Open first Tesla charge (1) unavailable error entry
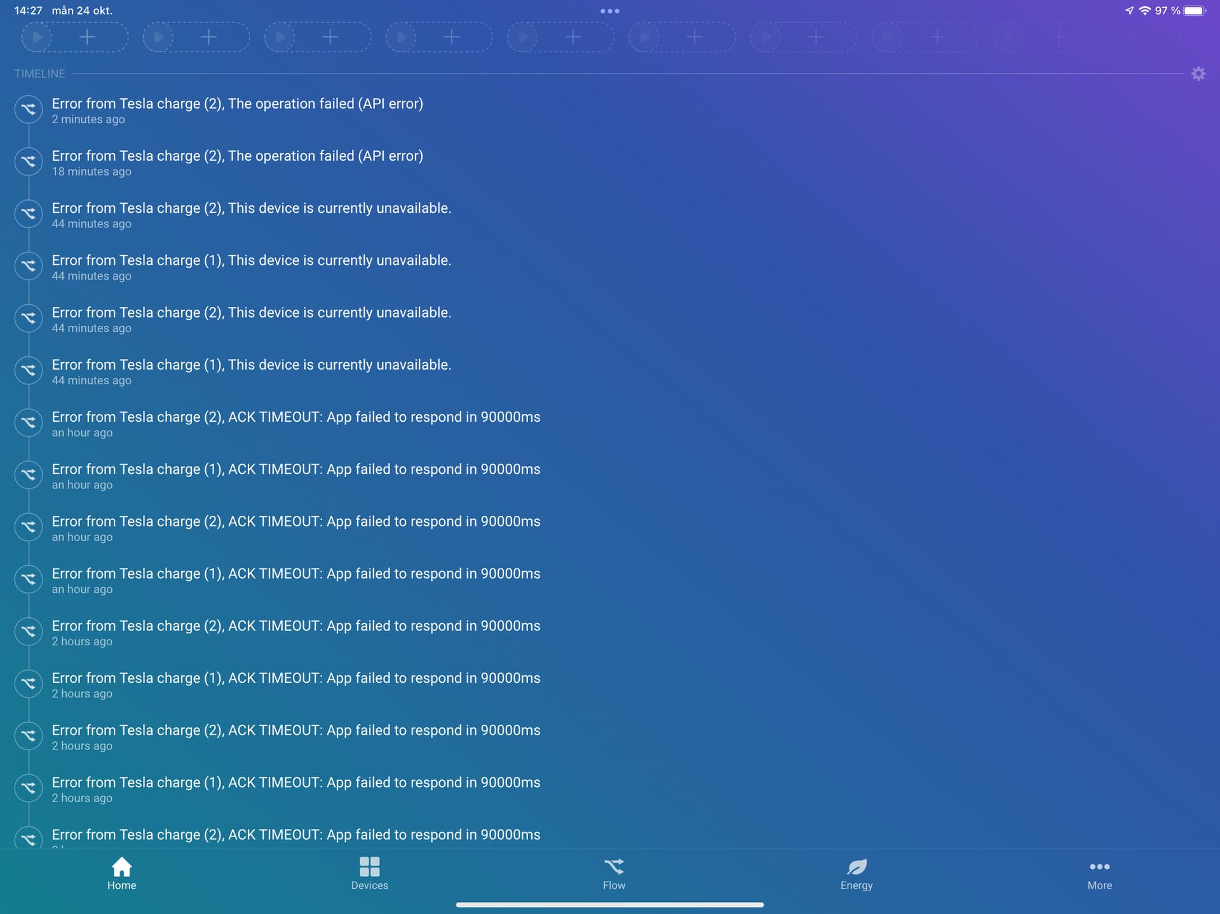This screenshot has height=914, width=1220. tap(251, 267)
